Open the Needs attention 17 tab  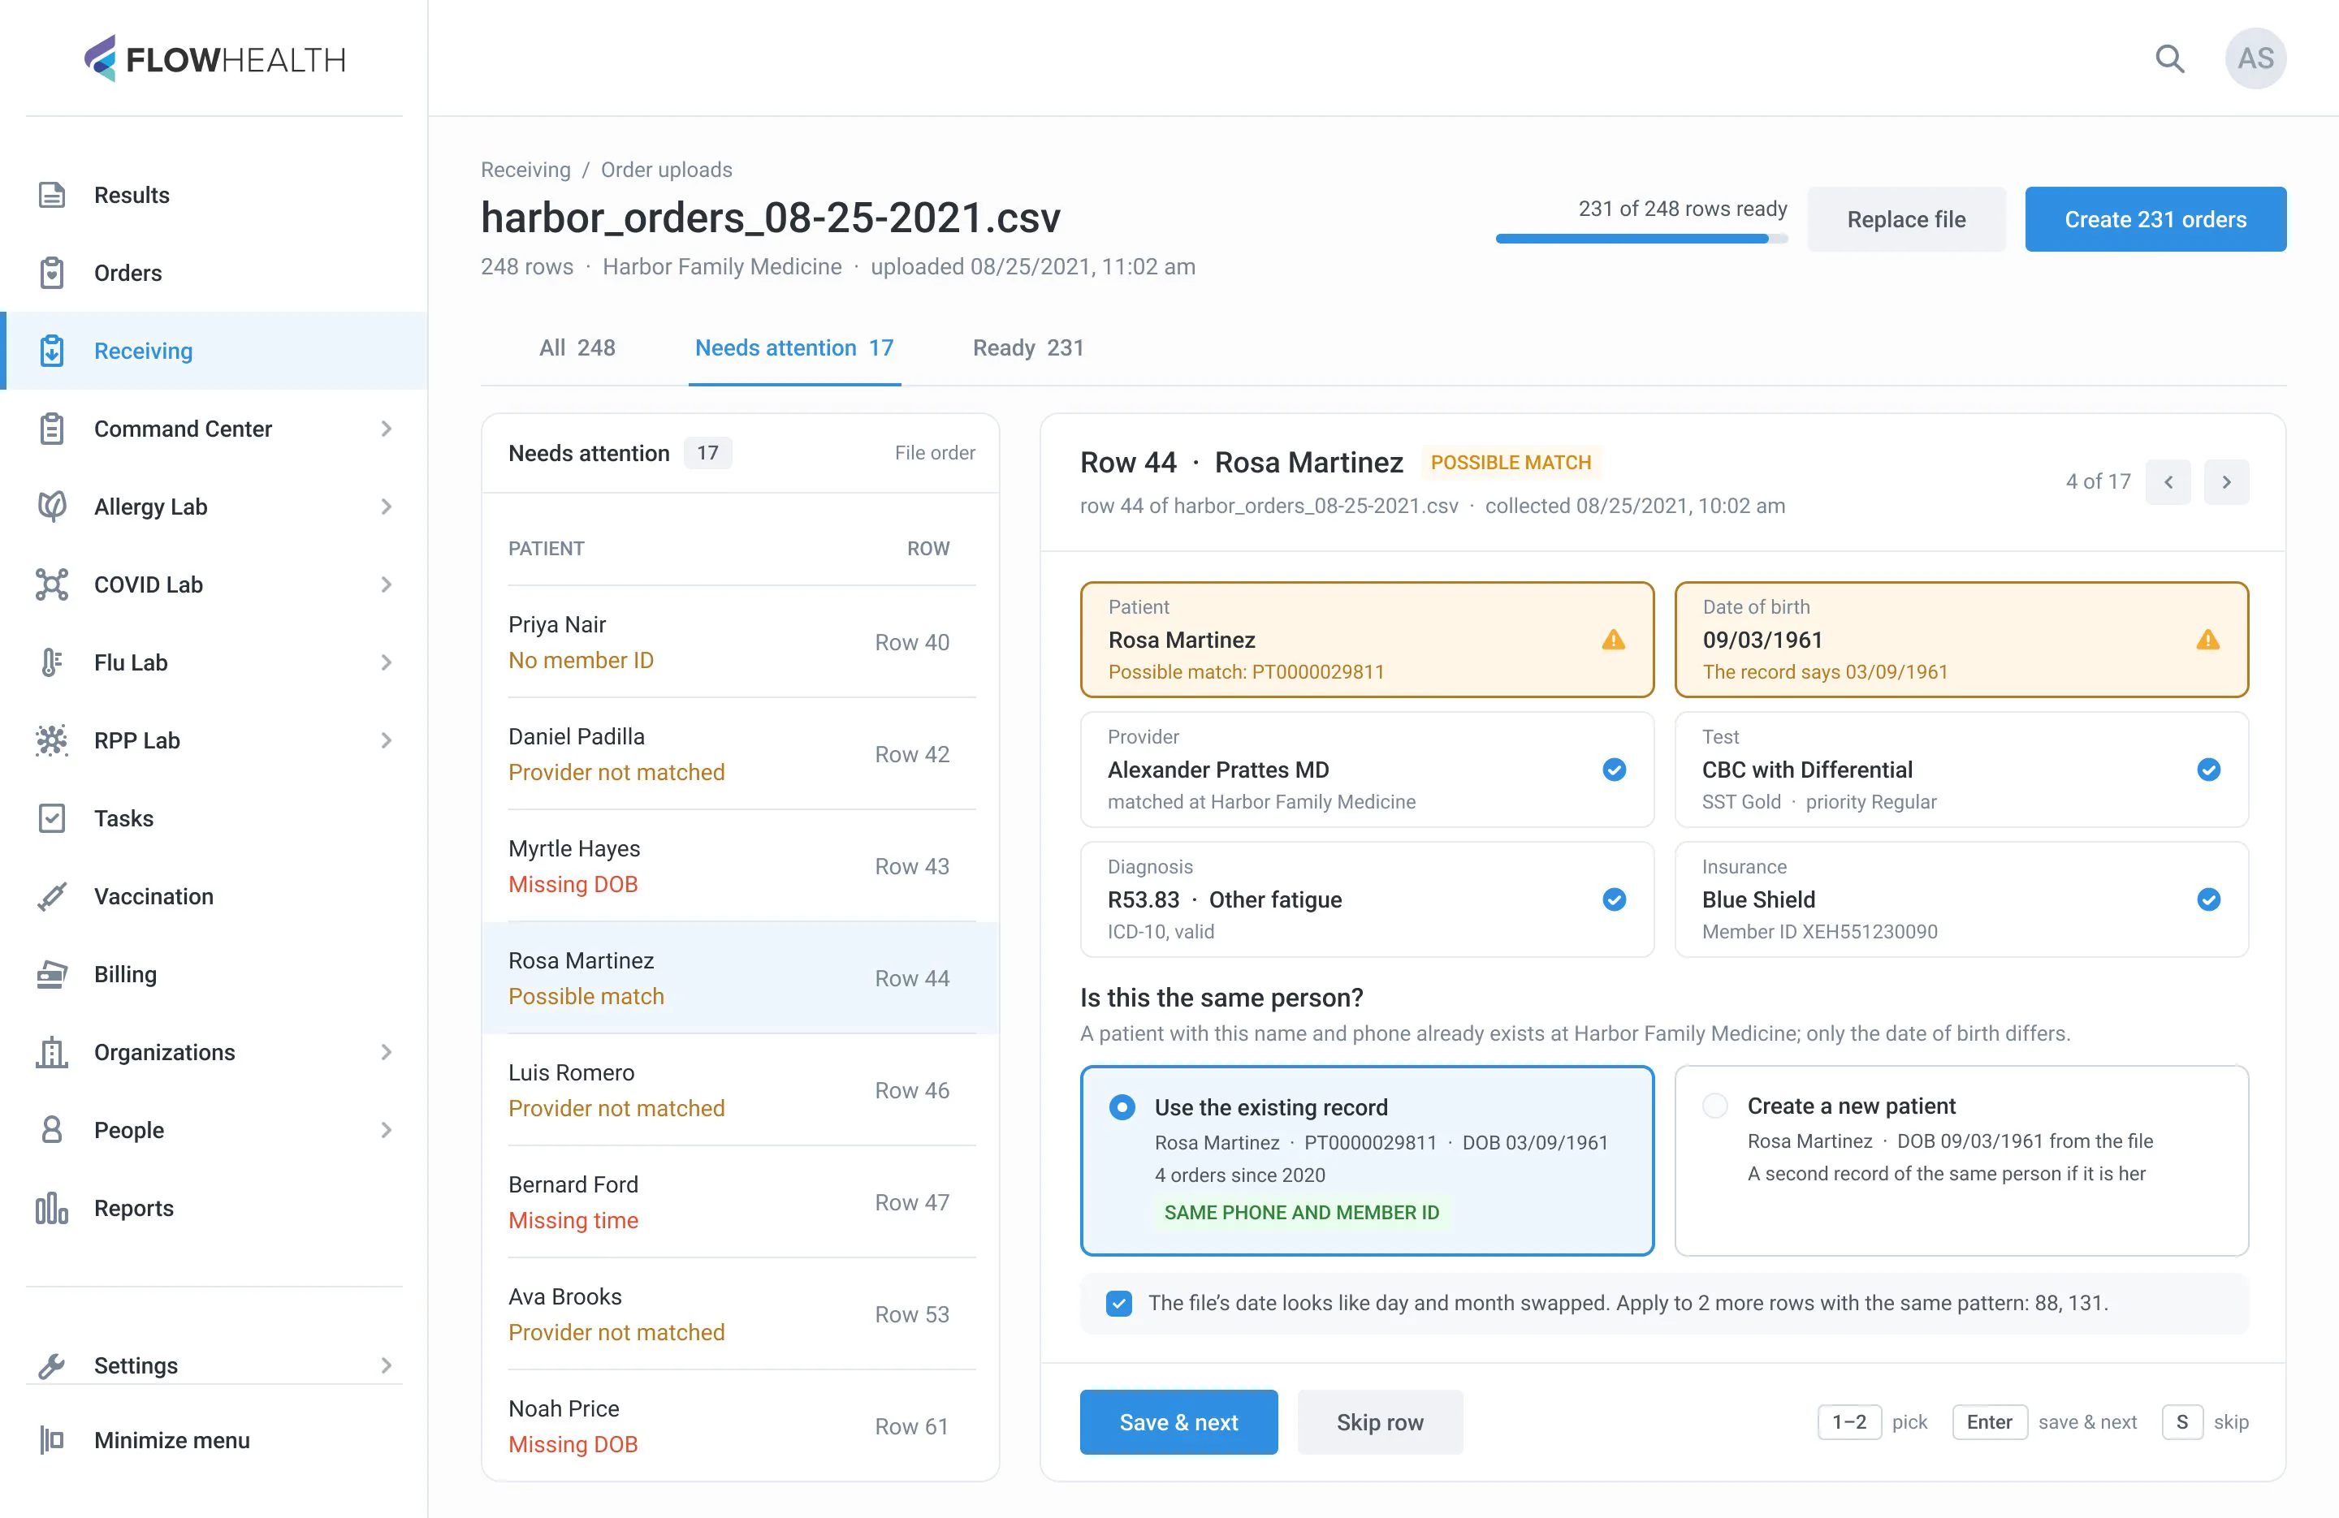(x=794, y=347)
